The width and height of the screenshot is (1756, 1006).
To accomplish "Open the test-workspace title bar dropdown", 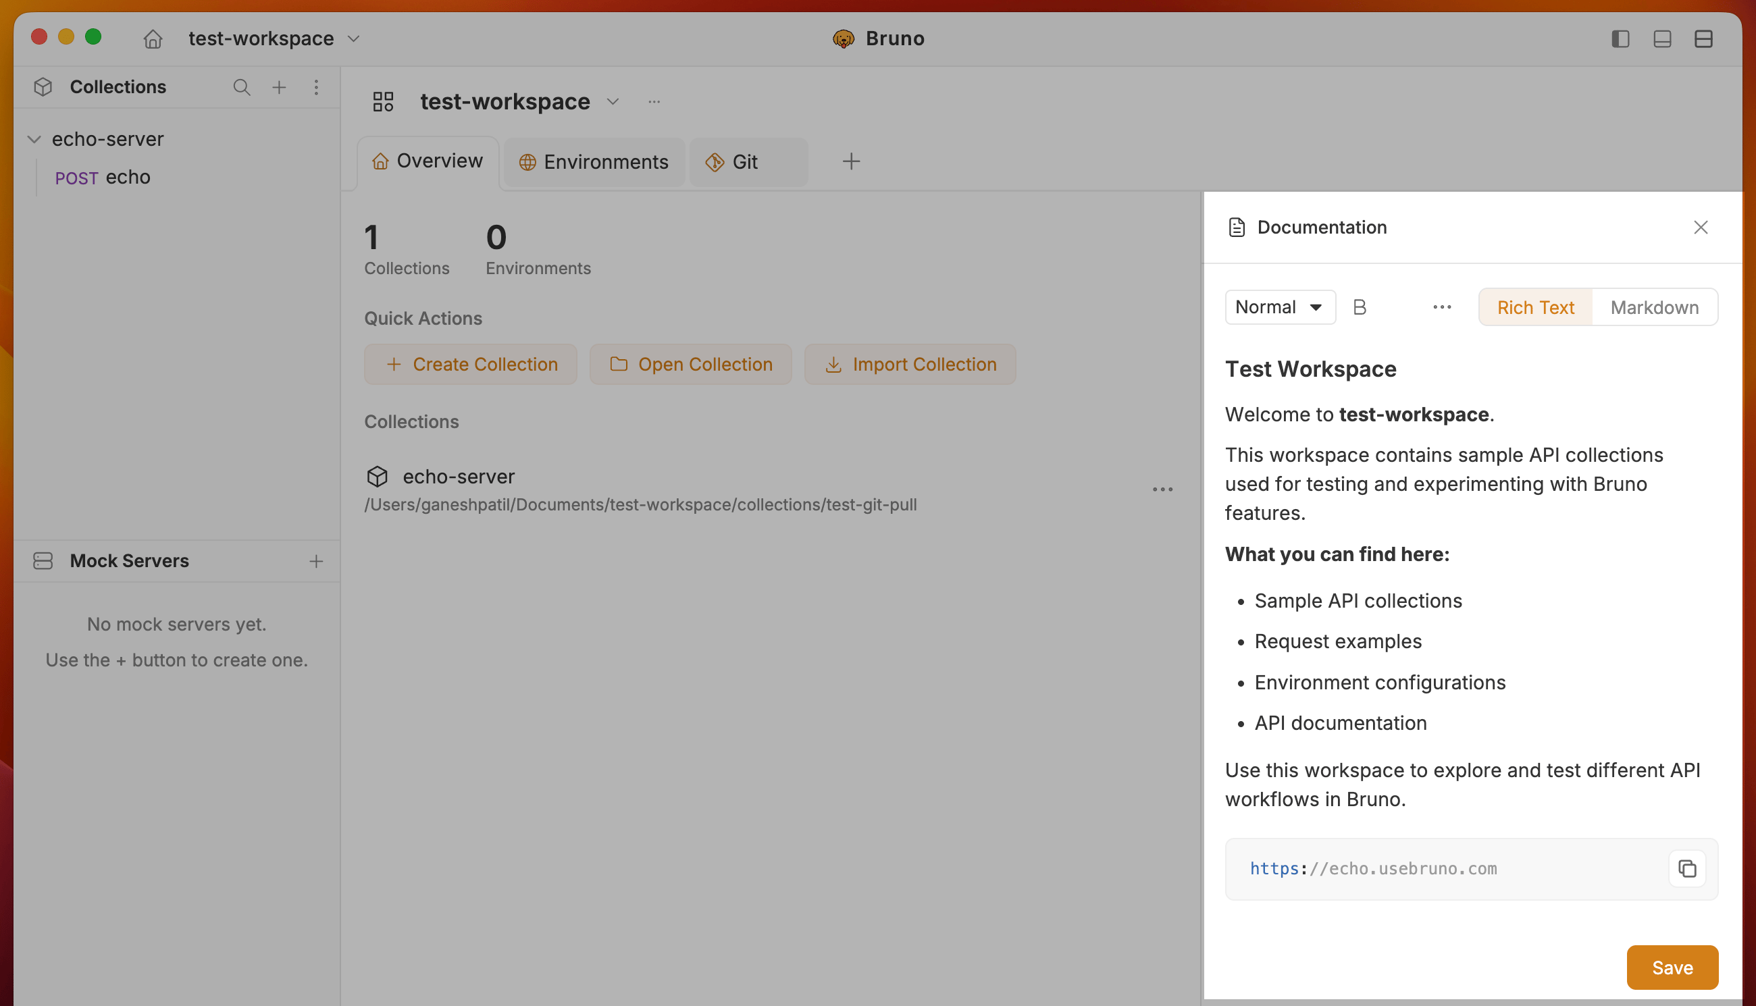I will (274, 38).
